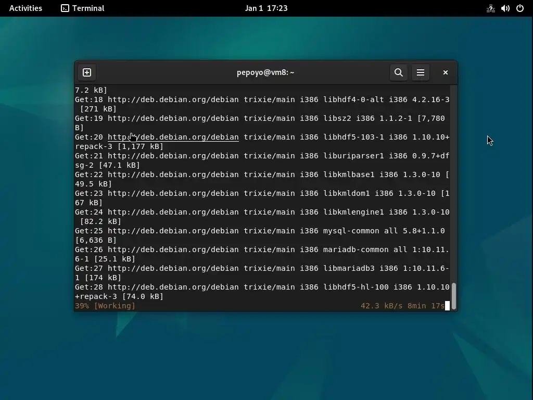The image size is (533, 400).
Task: Click 'libkmlengine1' on the Get:24 line
Action: coord(353,212)
